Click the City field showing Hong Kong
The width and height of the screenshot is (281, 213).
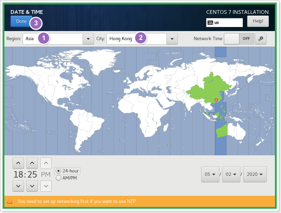click(x=137, y=39)
